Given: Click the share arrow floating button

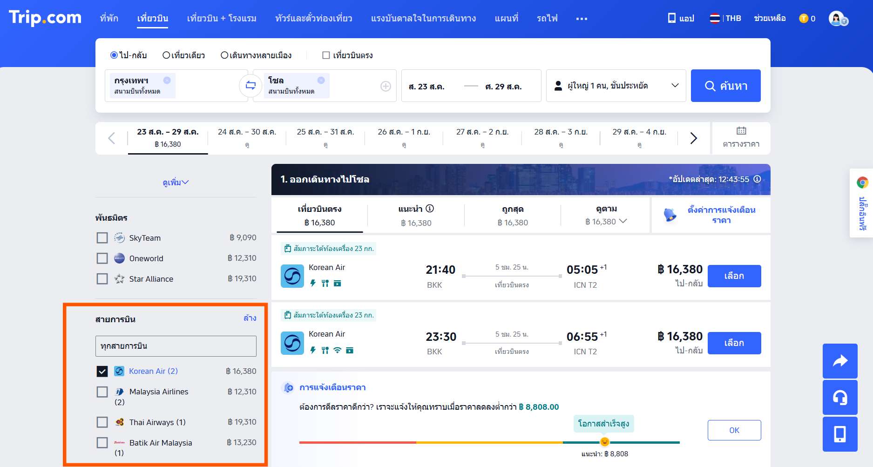Looking at the screenshot, I should point(839,361).
